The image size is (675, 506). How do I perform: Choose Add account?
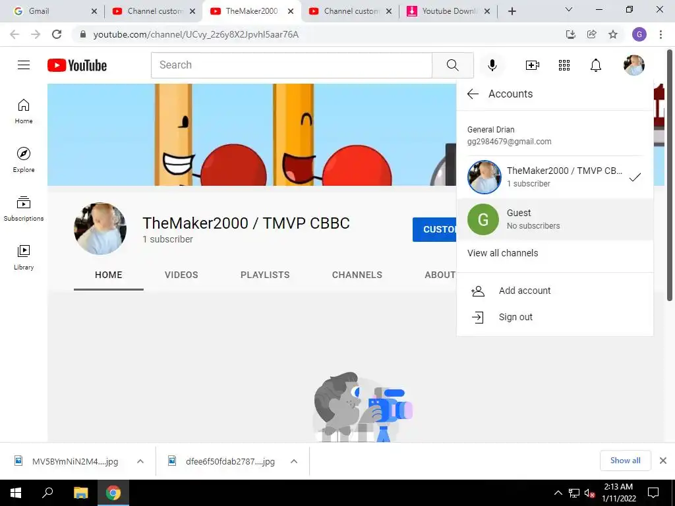coord(554,291)
